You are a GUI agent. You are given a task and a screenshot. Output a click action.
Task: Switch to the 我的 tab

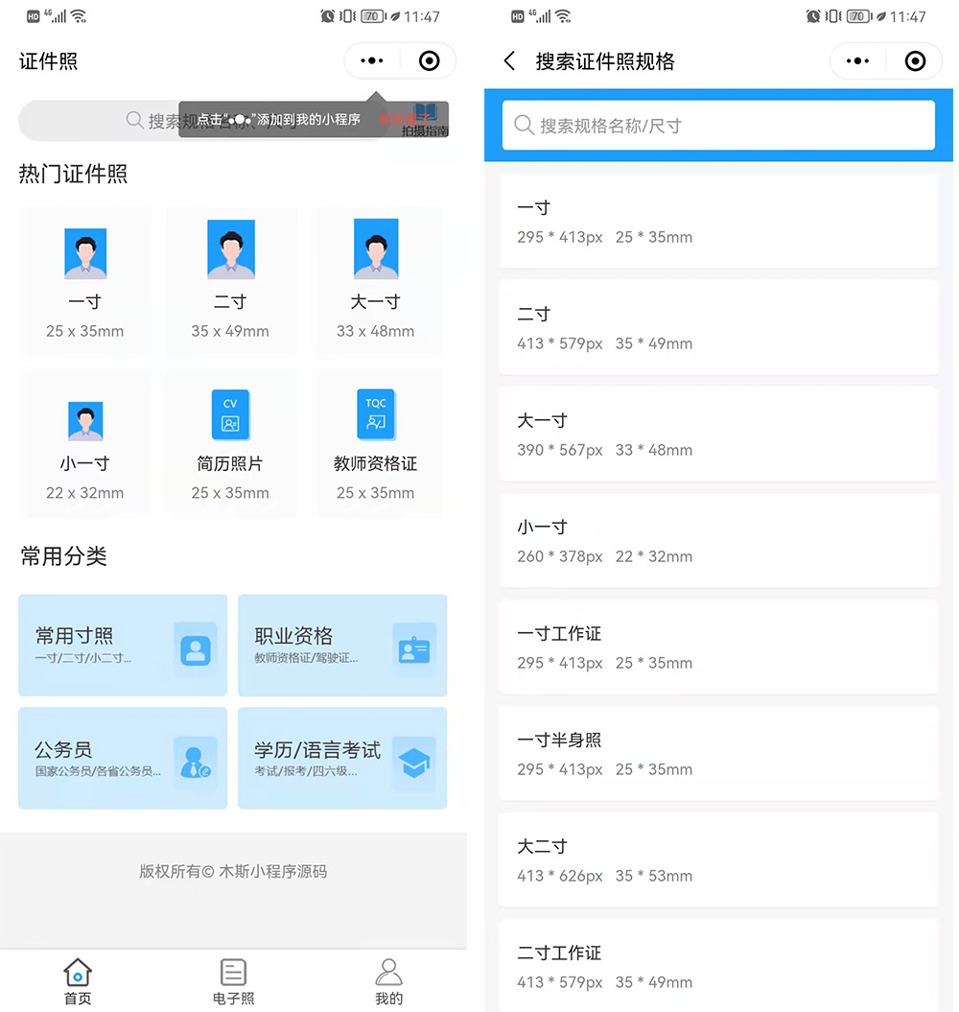(x=388, y=980)
